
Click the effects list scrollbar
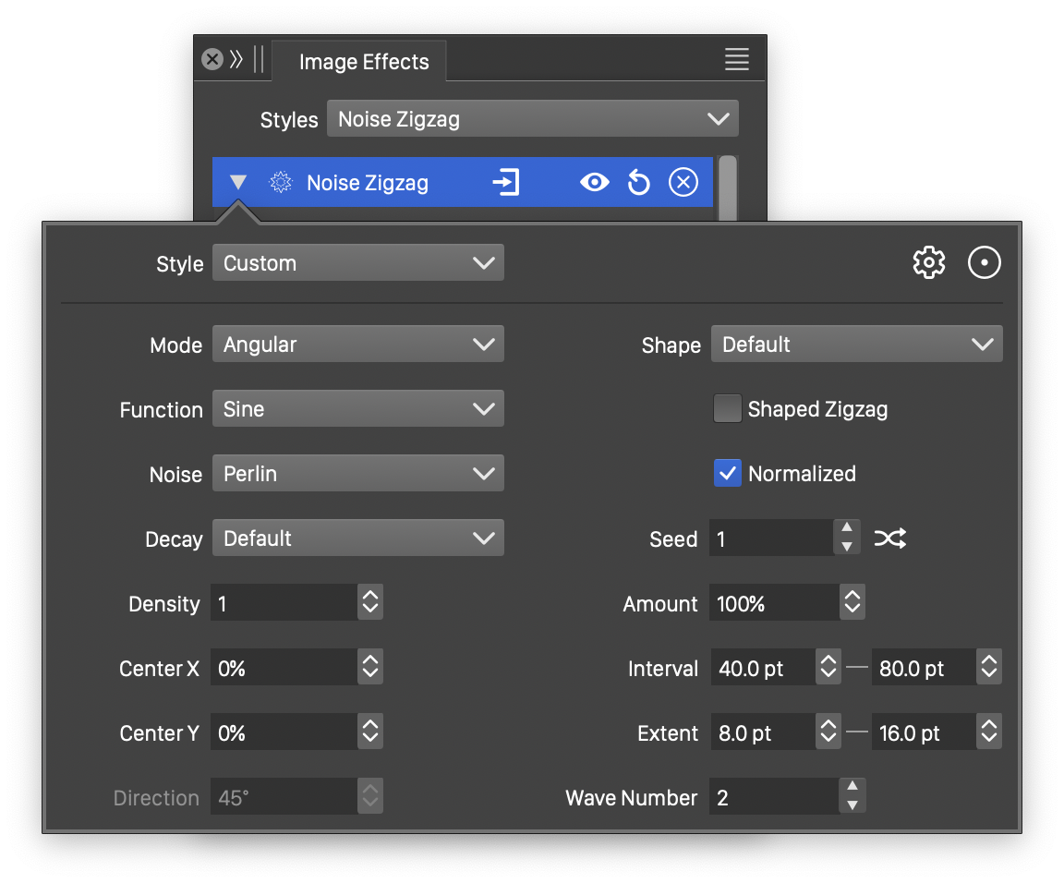pos(728,188)
